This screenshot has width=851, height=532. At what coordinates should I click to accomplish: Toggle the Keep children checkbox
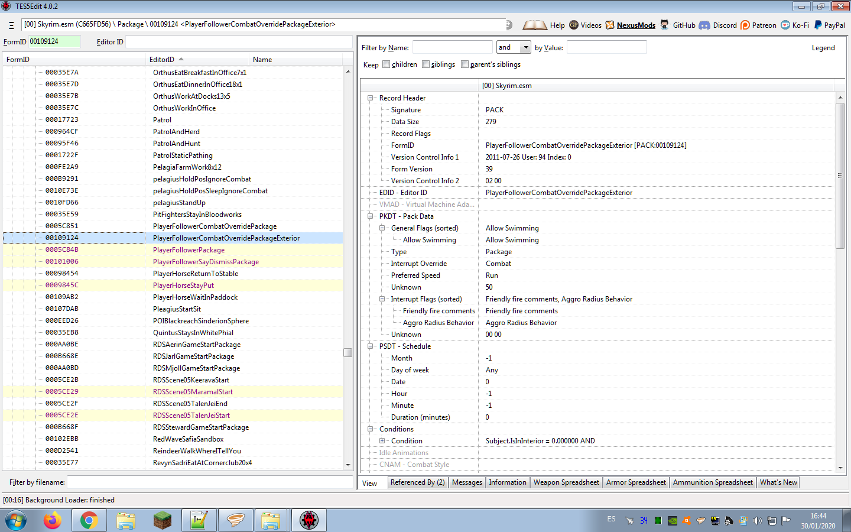click(x=386, y=64)
